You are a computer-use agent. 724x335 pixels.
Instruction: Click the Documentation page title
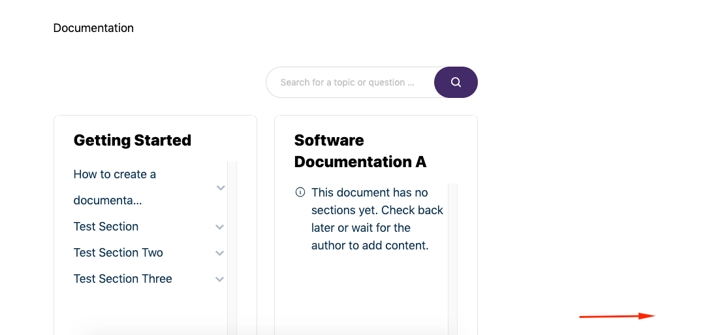[x=93, y=27]
